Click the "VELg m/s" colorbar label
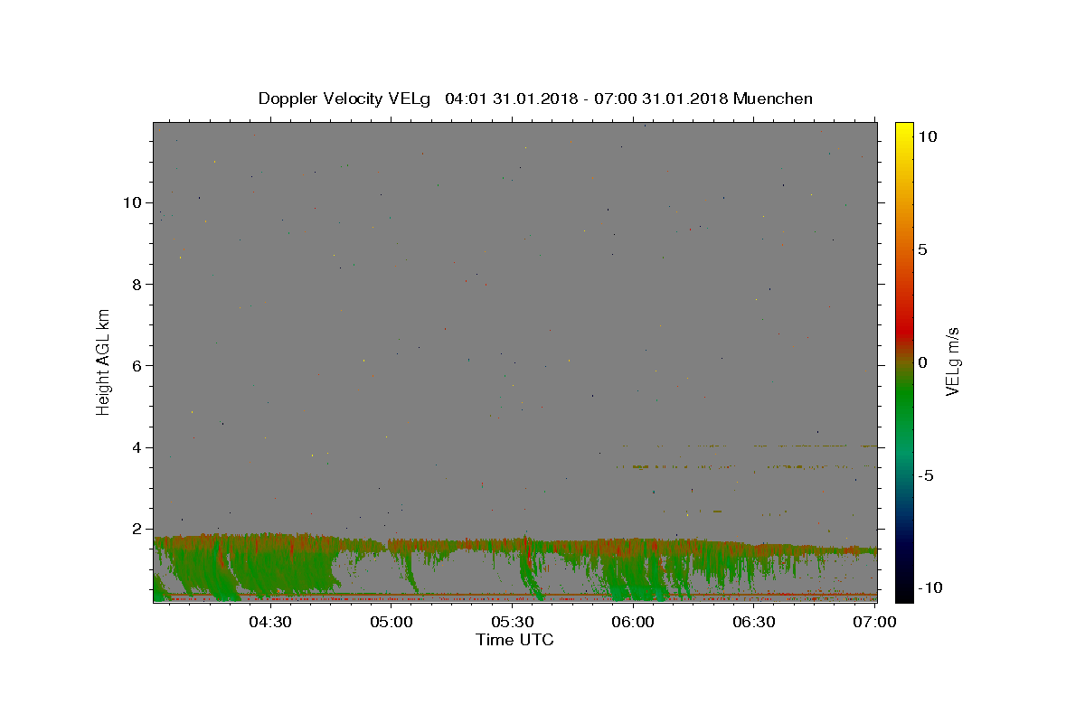Screen dimensions: 1085x723 (x=952, y=361)
